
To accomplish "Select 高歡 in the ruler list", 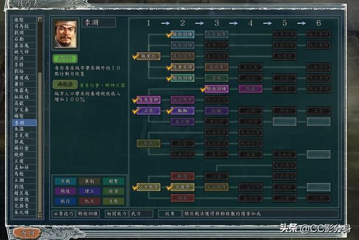I will pos(24,103).
